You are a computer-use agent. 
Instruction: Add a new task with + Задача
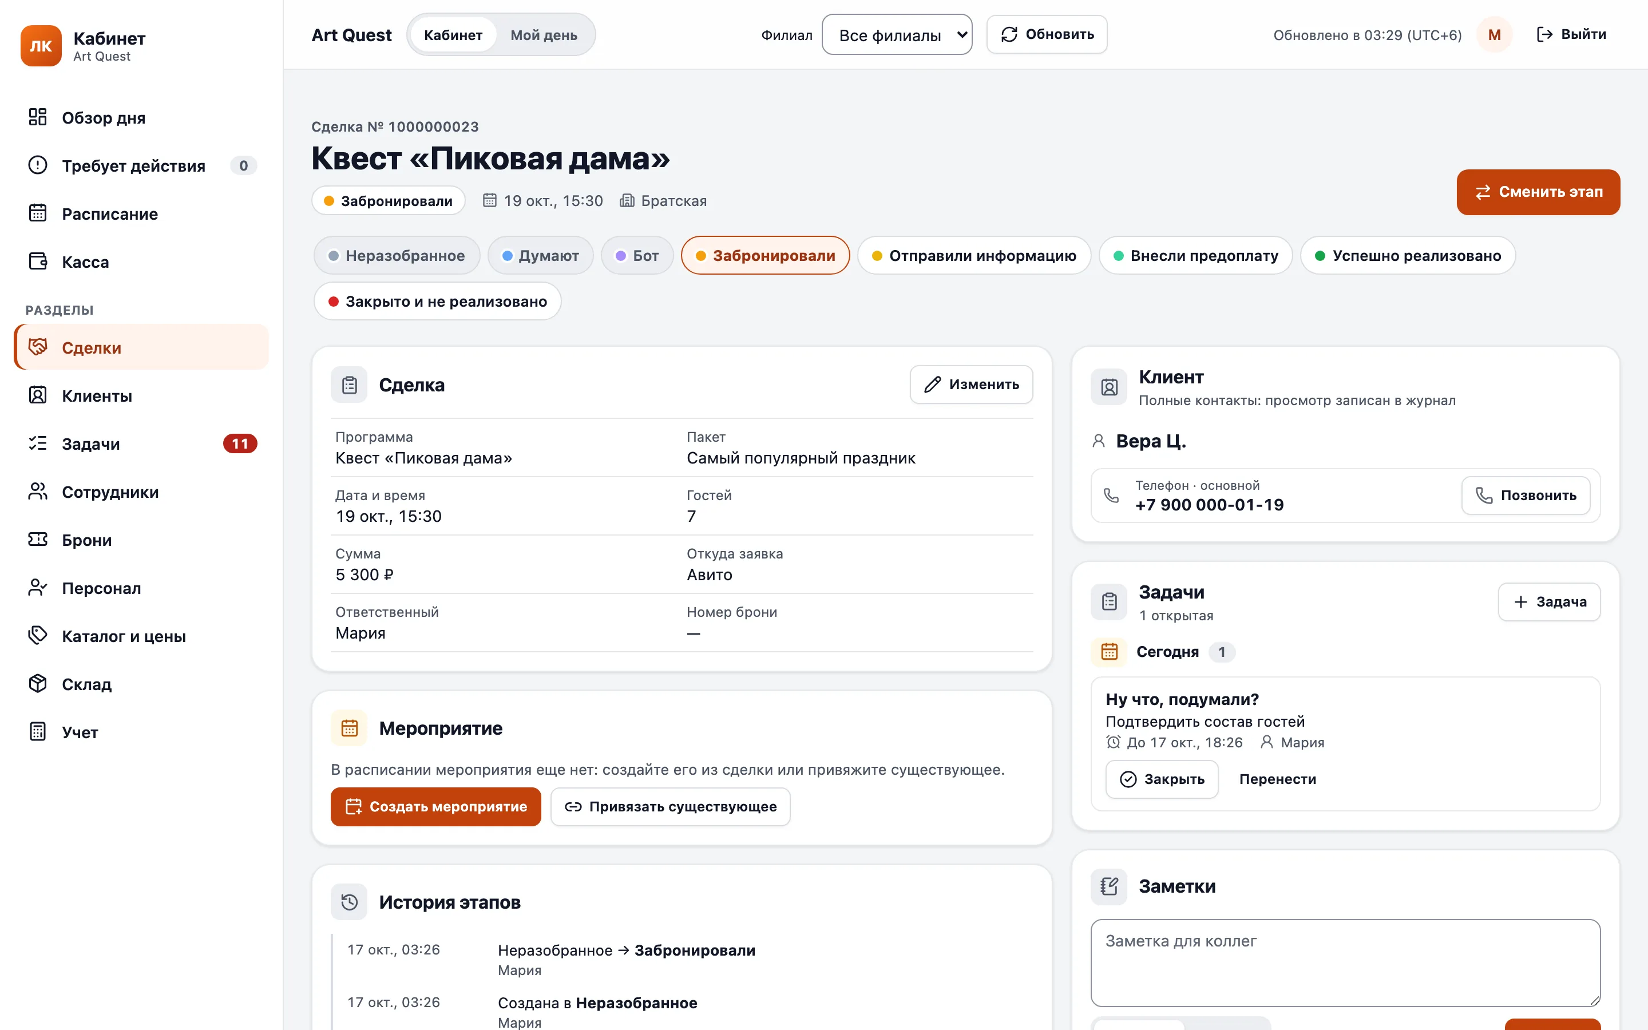click(1549, 601)
